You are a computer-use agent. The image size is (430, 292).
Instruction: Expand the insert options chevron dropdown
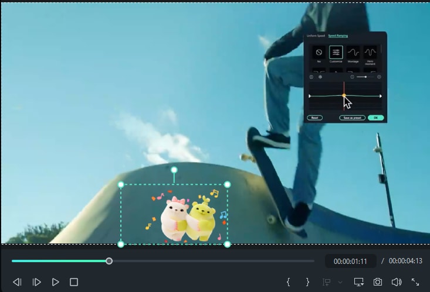pyautogui.click(x=340, y=282)
